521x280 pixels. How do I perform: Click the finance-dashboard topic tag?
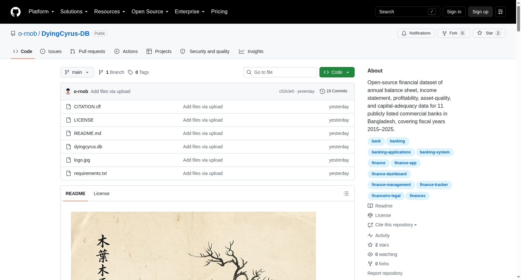click(x=389, y=174)
